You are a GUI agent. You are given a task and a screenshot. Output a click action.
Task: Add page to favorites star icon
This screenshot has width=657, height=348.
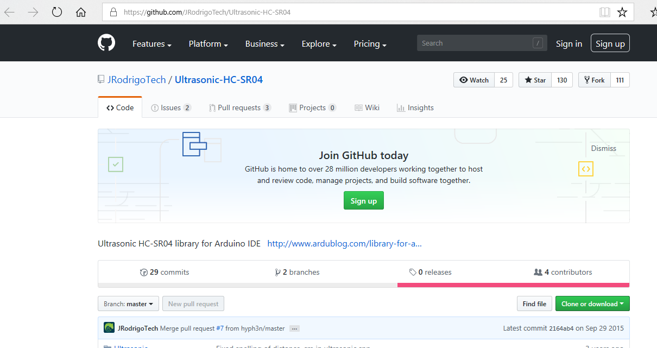622,12
